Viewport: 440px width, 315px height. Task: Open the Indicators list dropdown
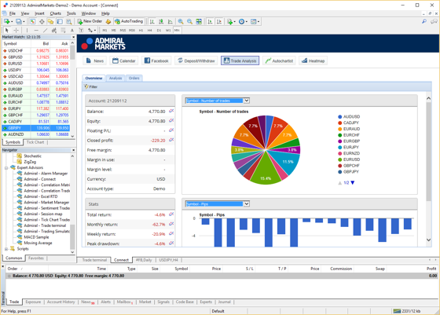(235, 21)
